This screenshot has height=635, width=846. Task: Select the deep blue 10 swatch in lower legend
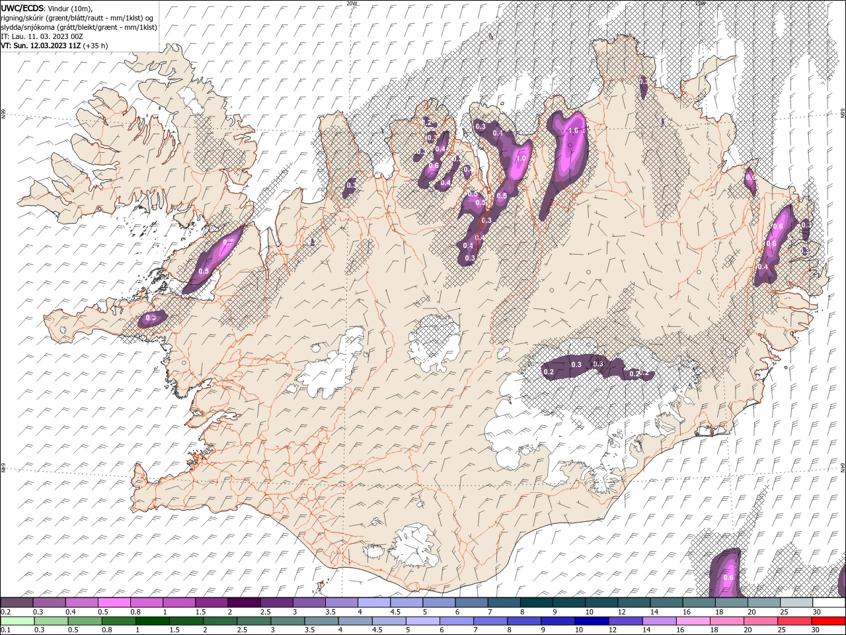click(x=592, y=621)
